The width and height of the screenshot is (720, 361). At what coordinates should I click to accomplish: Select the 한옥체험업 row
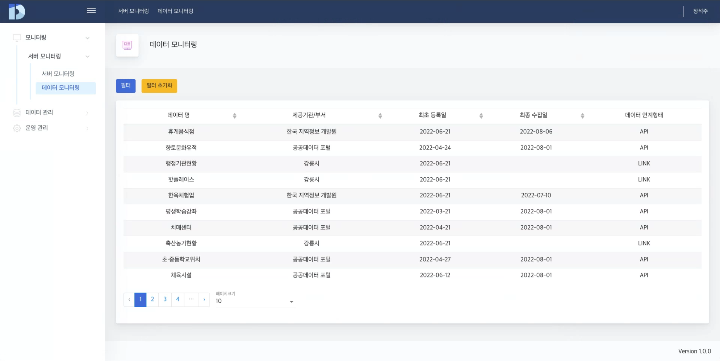412,196
